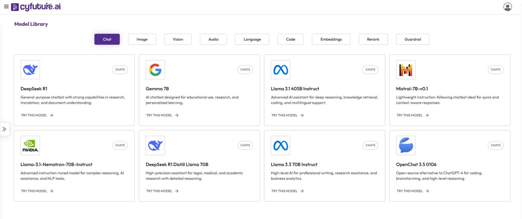Click Try This Model under Gemma 7B
Screen dimensions: 522x219
pos(162,115)
